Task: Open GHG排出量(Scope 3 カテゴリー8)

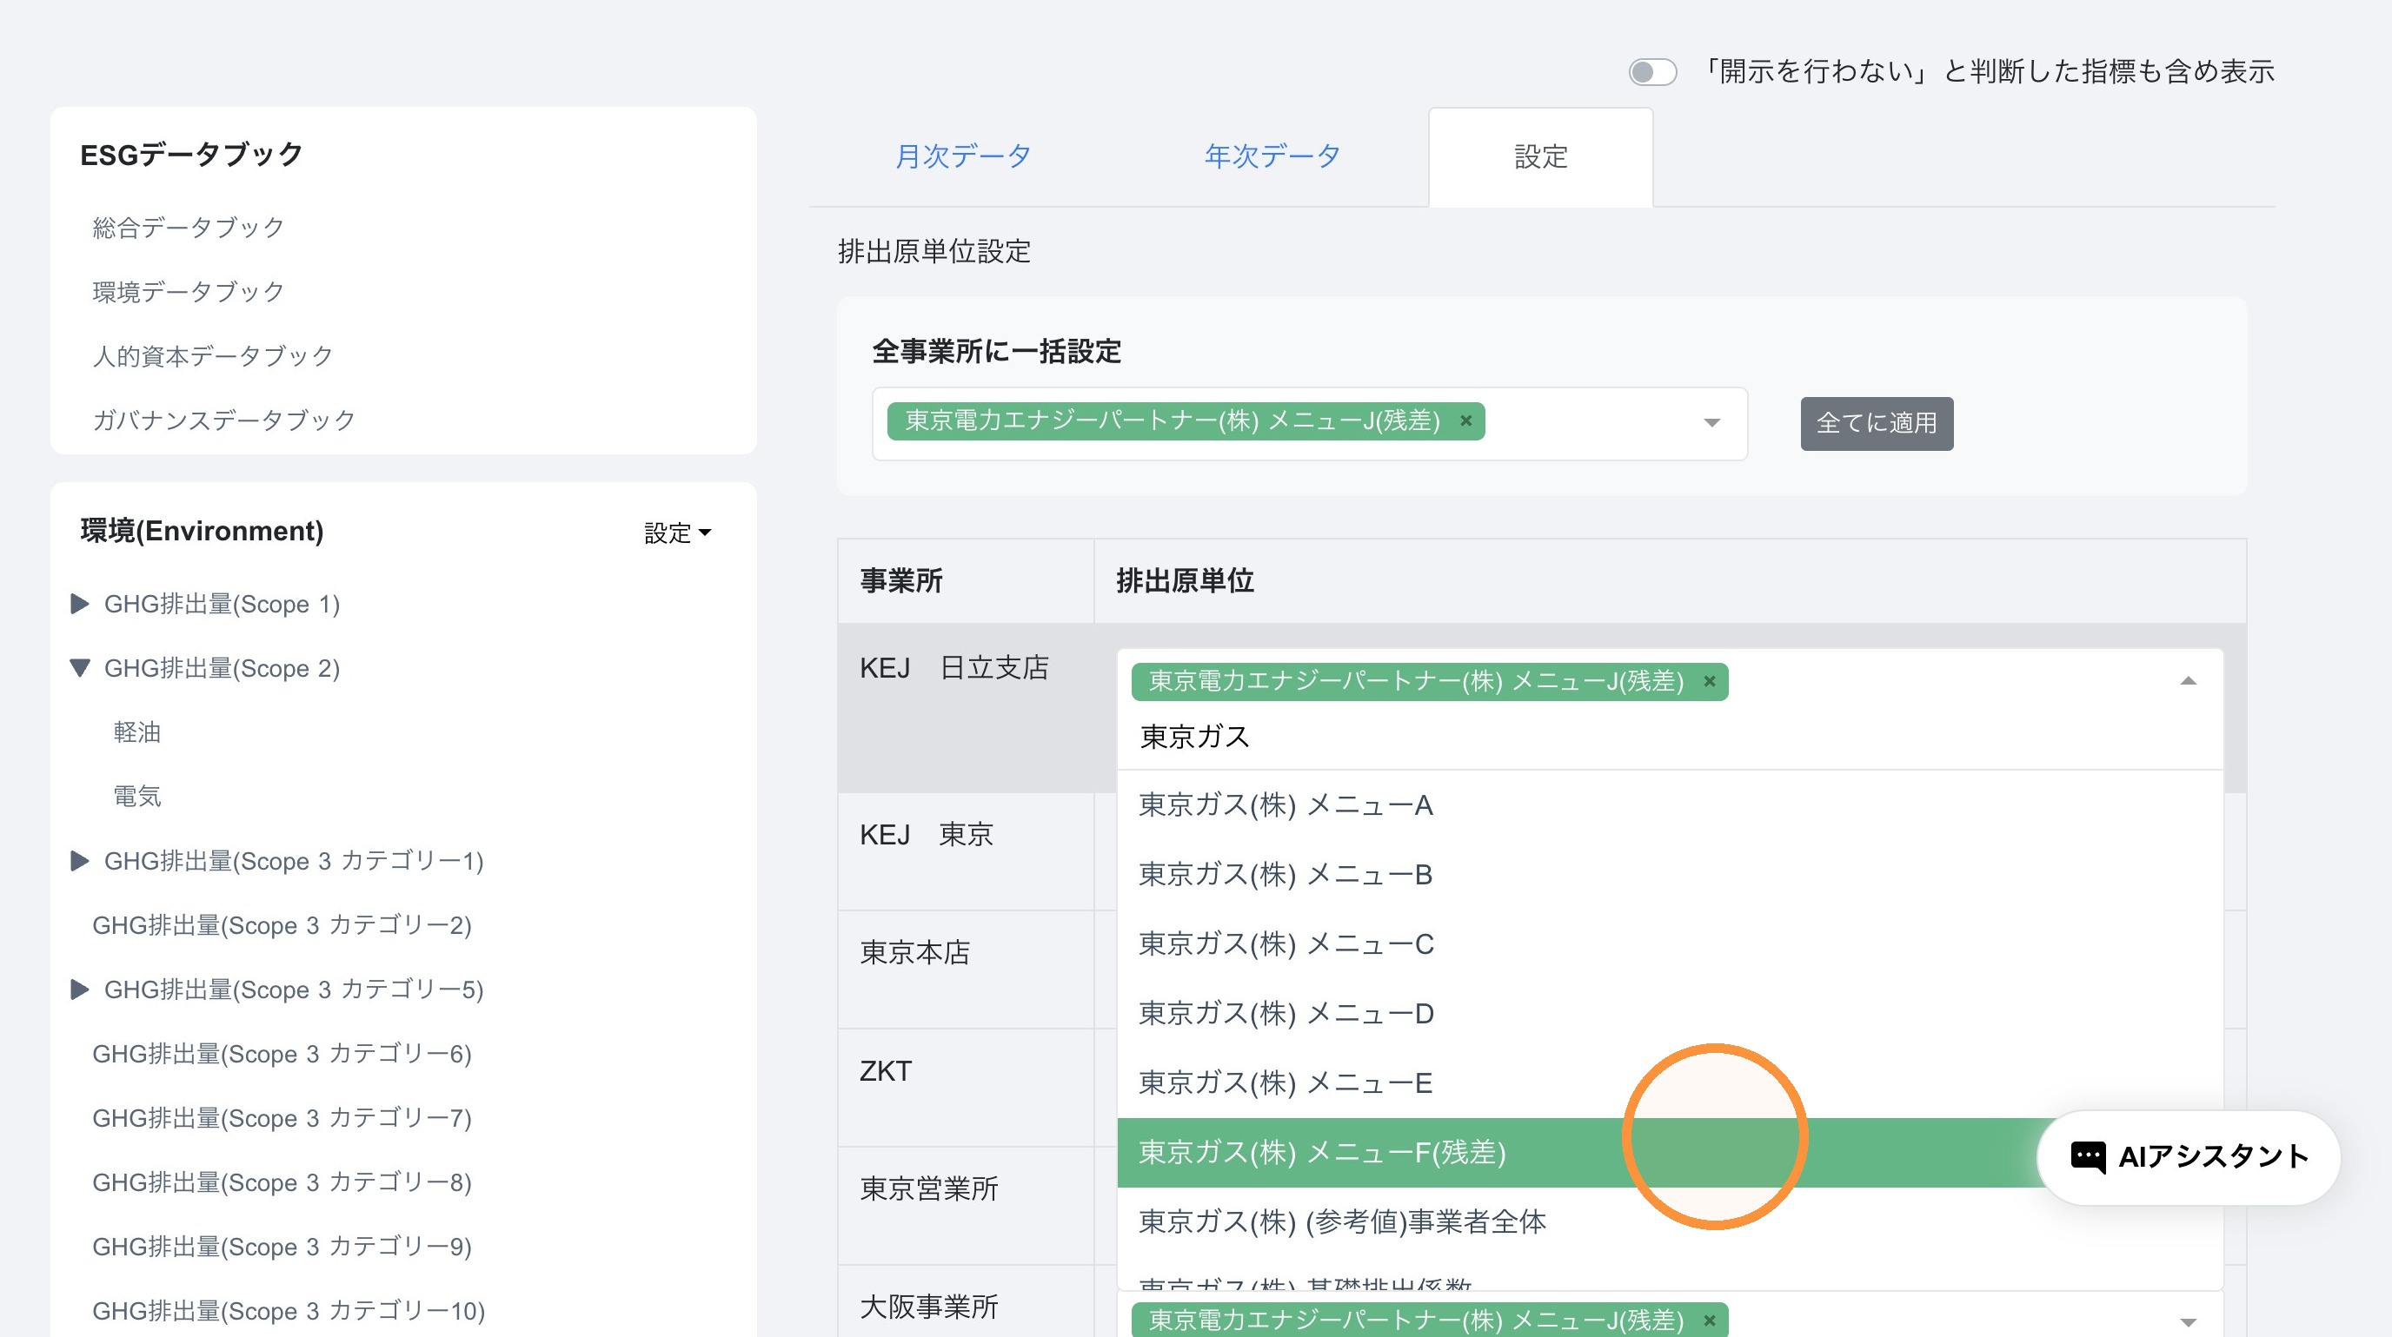Action: tap(282, 1182)
